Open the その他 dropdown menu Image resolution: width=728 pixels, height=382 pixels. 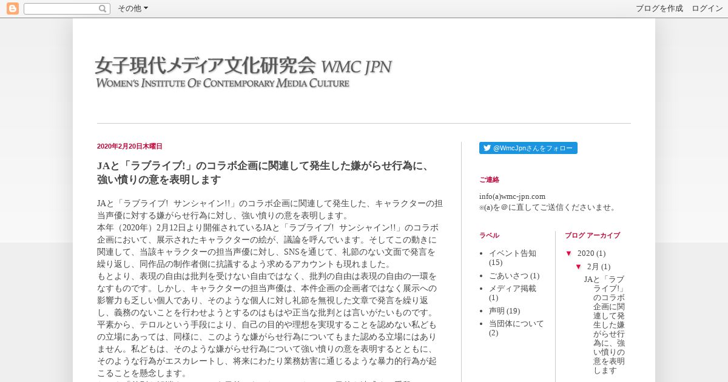133,8
